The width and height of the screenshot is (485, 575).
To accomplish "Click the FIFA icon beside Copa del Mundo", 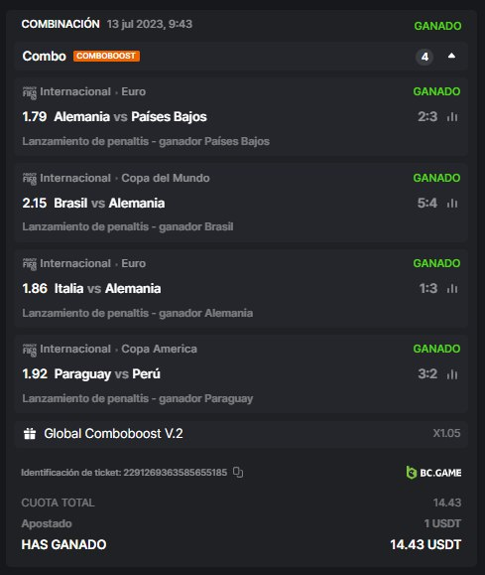I will pos(30,179).
